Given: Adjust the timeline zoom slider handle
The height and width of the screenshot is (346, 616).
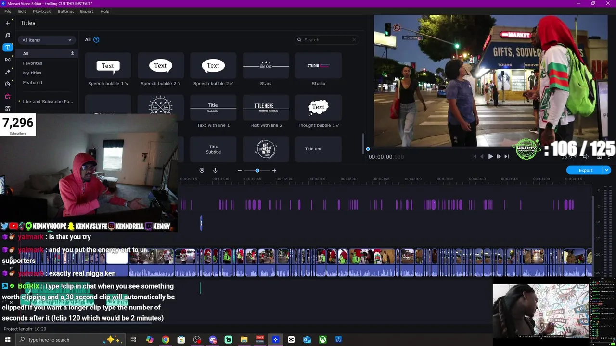Looking at the screenshot, I should pyautogui.click(x=257, y=171).
